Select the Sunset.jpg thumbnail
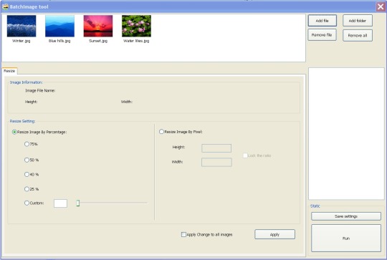Viewport: 387px width, 260px height. [x=98, y=26]
